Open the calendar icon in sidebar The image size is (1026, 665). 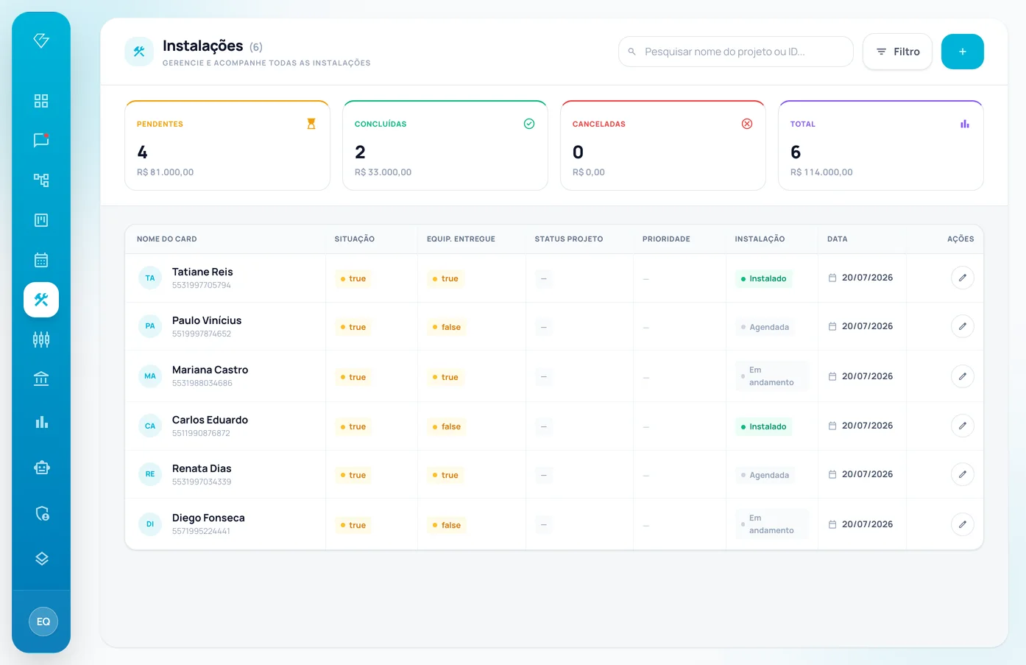tap(41, 260)
